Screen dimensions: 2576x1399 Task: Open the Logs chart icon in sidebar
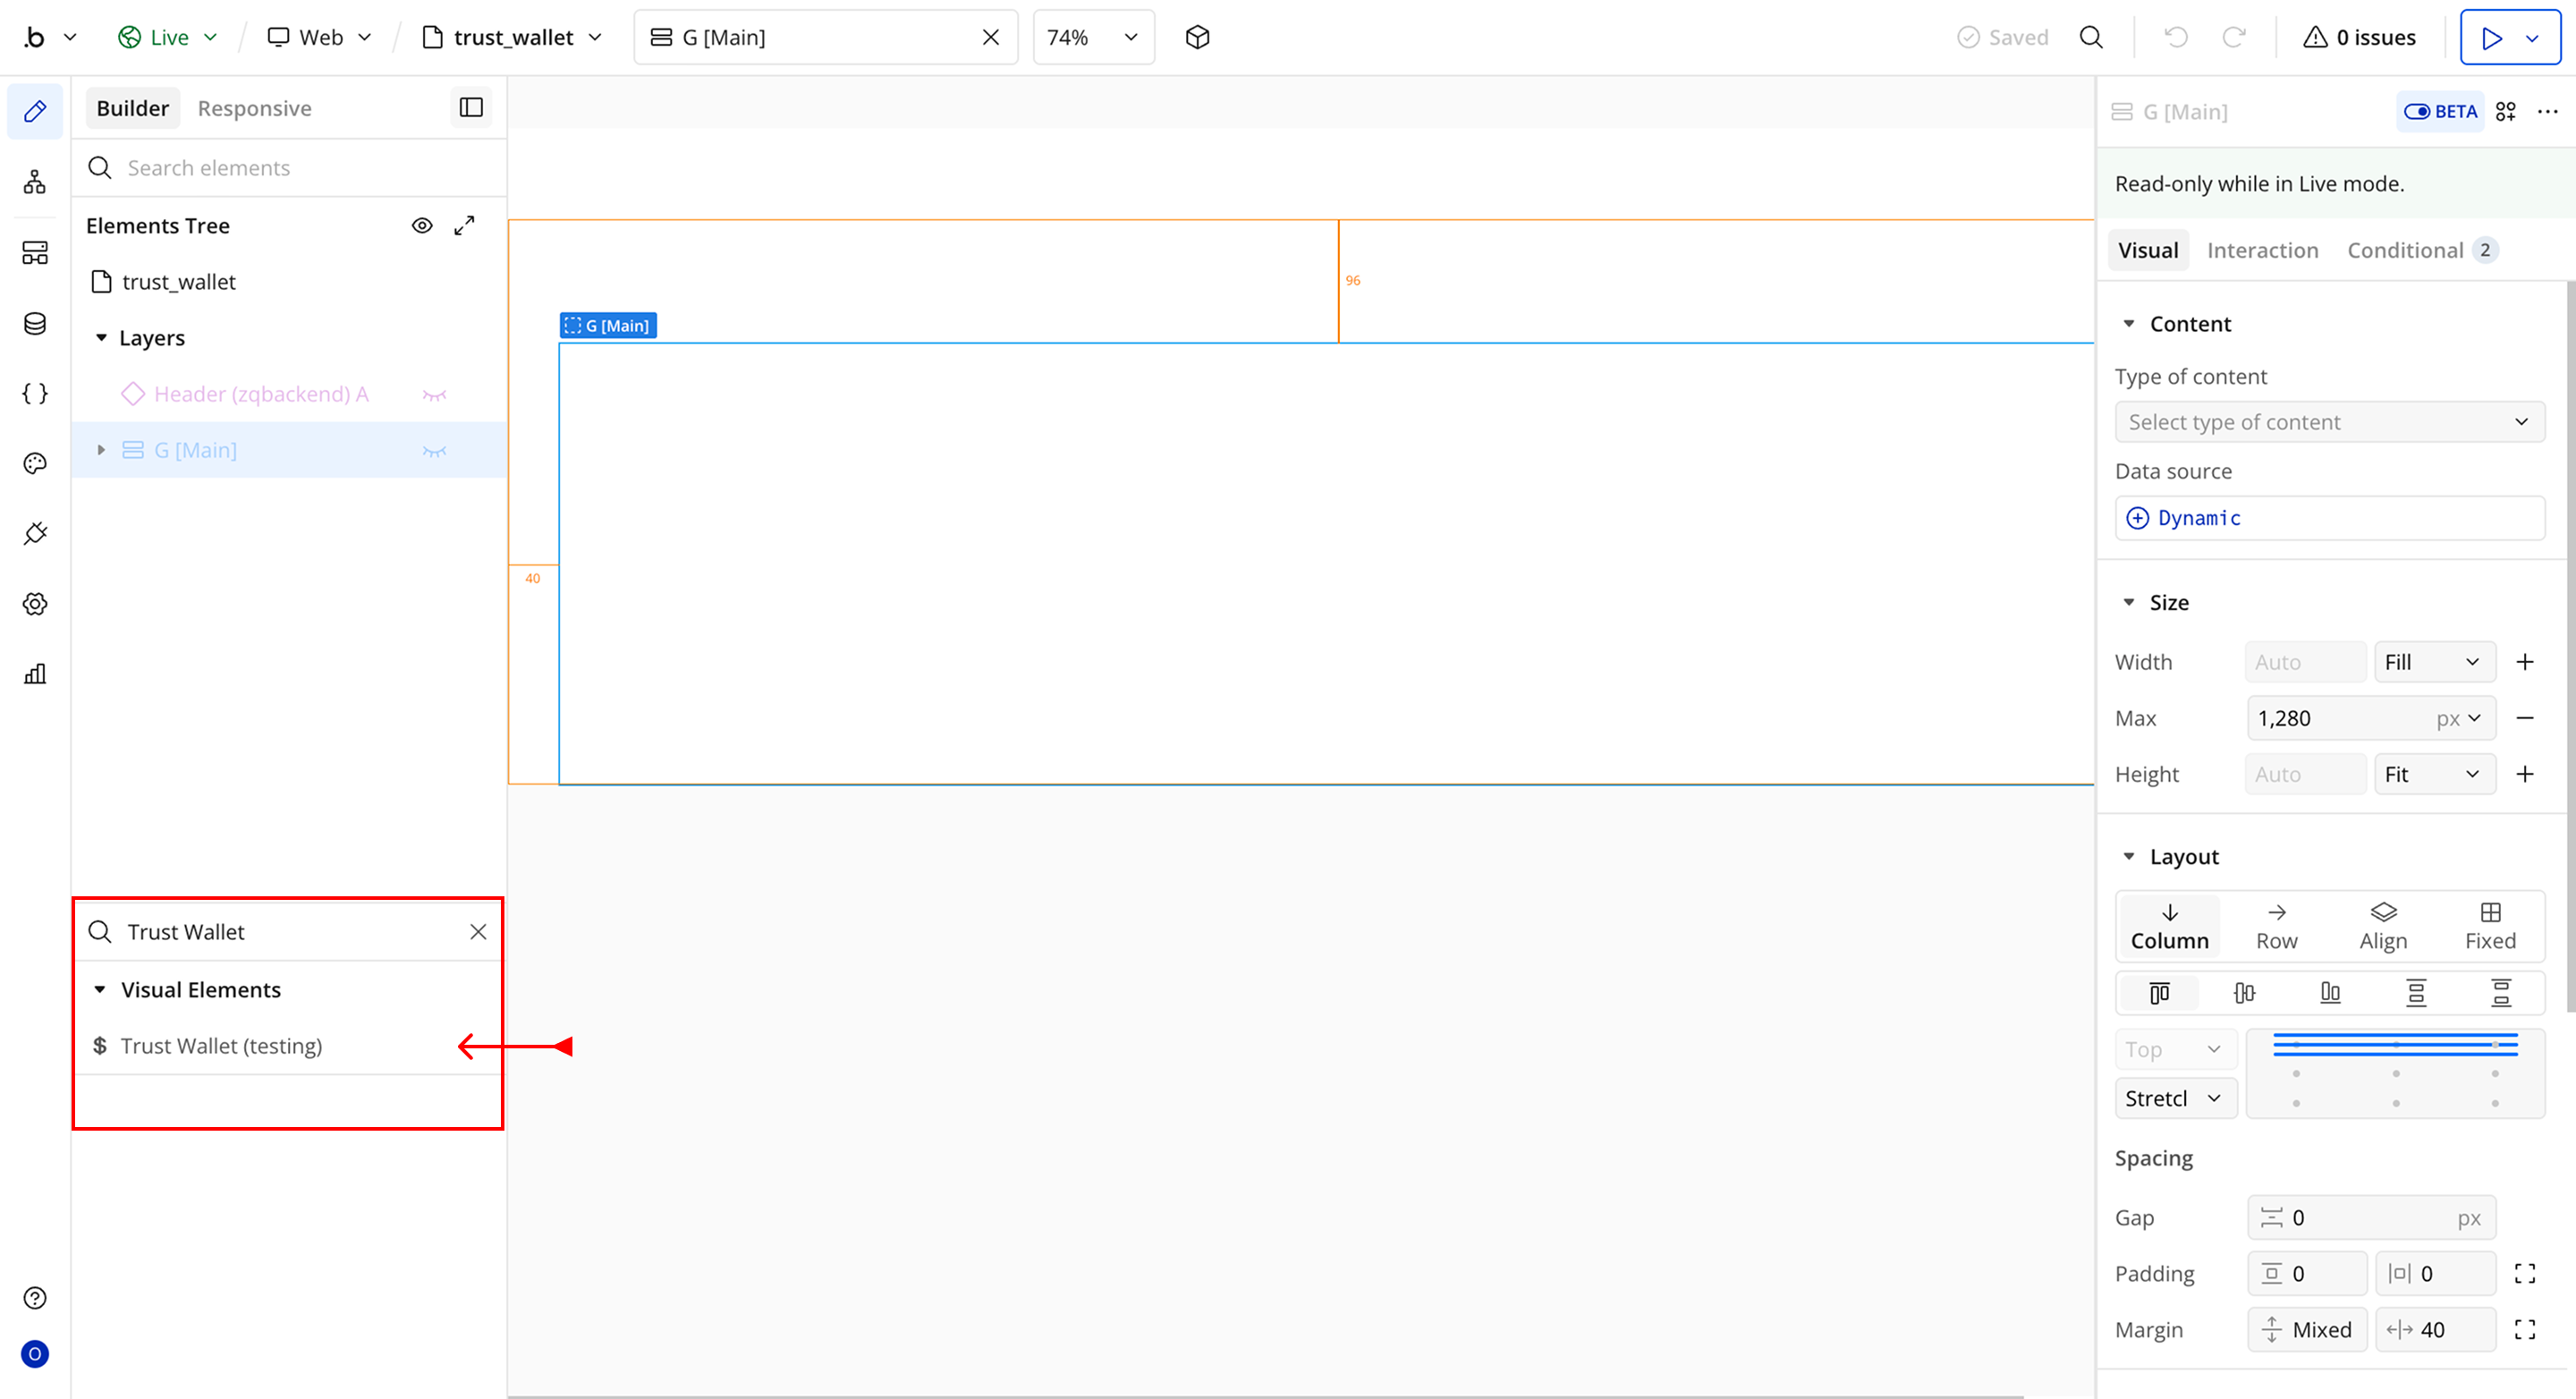35,674
